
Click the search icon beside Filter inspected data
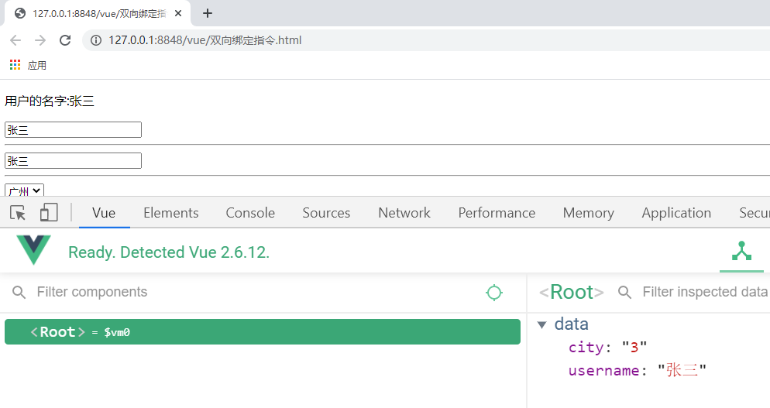[x=624, y=292]
